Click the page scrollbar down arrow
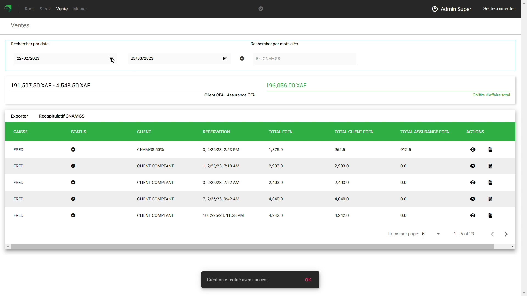This screenshot has width=527, height=296. [x=524, y=293]
